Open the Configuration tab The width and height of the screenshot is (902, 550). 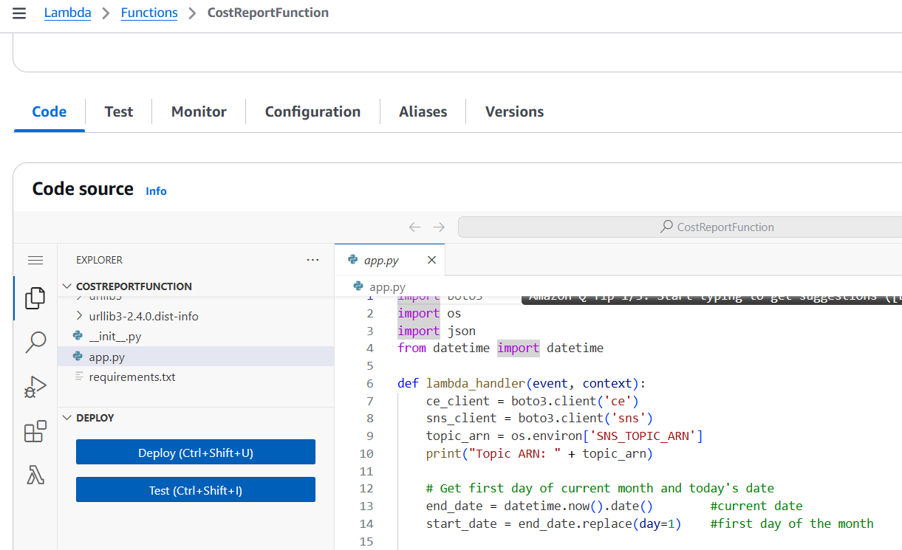[312, 111]
